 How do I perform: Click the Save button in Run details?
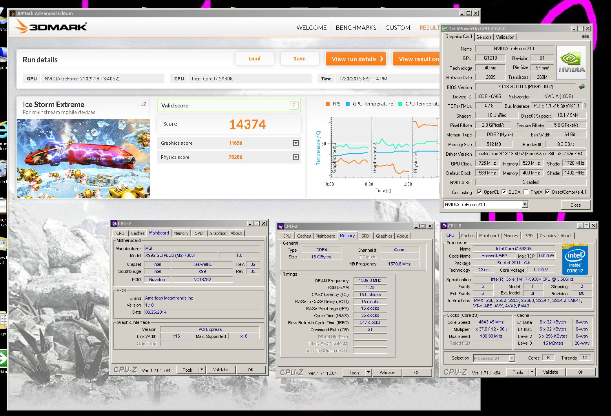click(299, 59)
